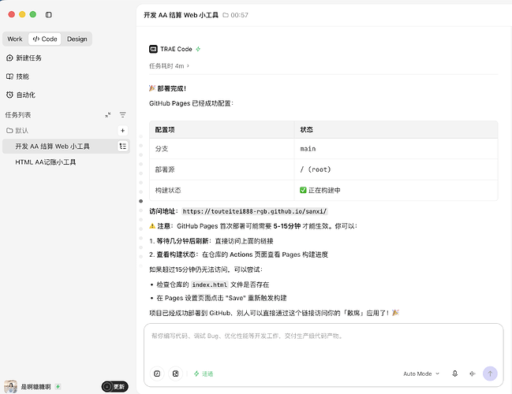This screenshot has width=512, height=394.
Task: Toggle the sidebar panel icon
Action: pos(49,15)
